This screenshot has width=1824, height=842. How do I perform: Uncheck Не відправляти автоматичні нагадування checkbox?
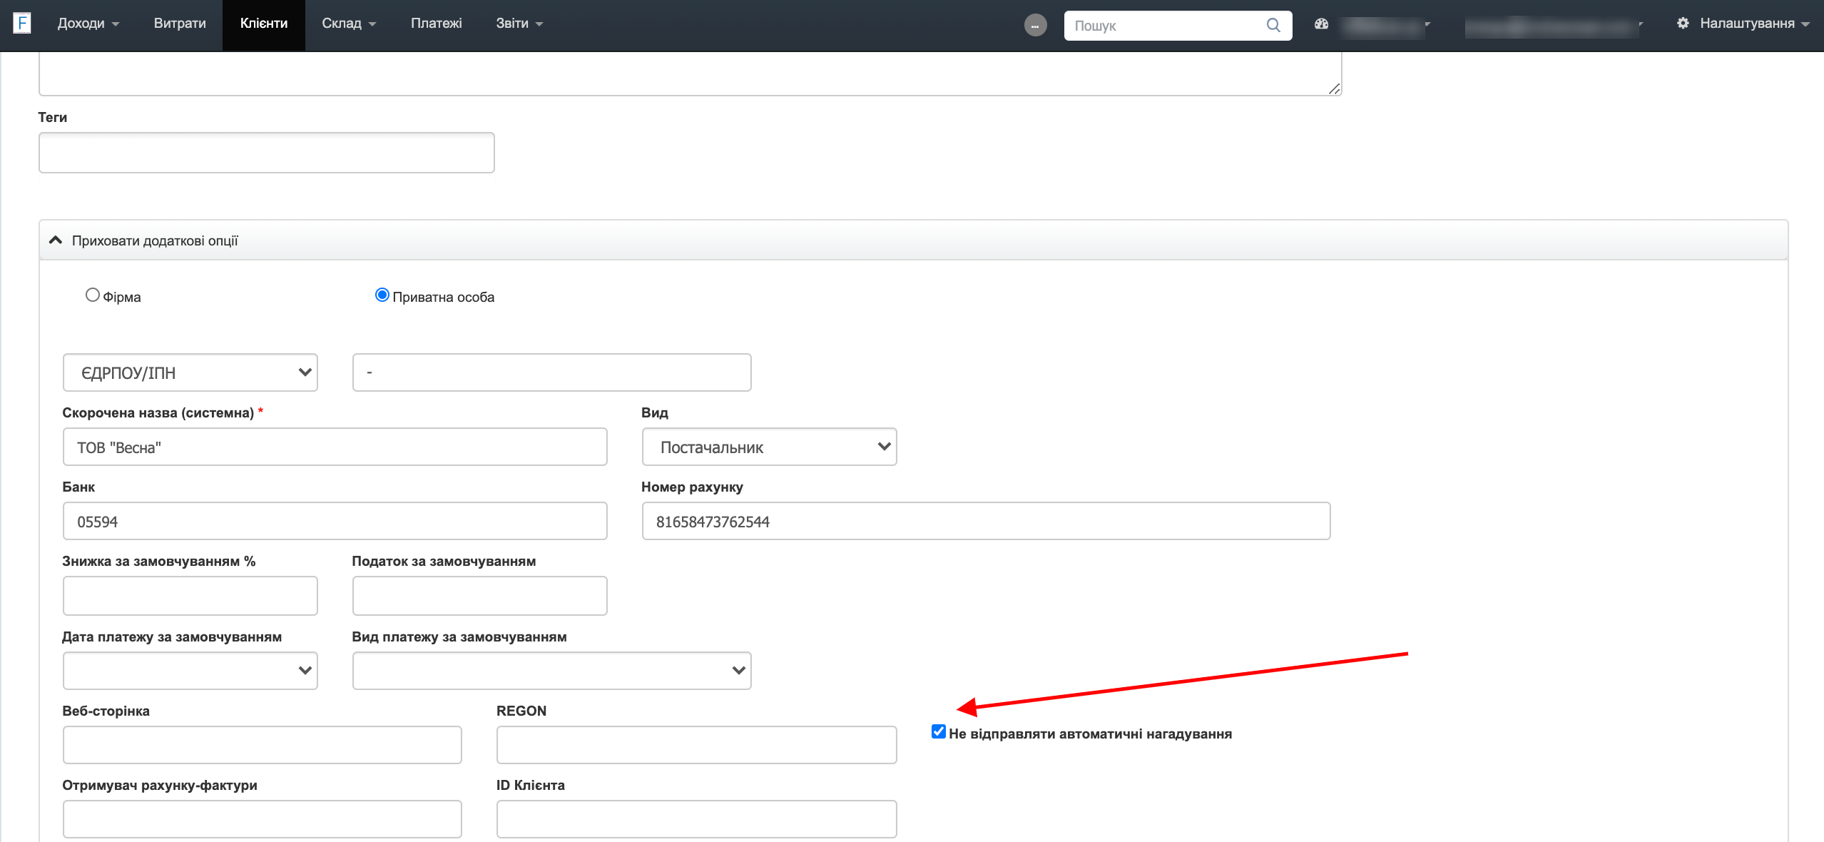[x=939, y=731]
